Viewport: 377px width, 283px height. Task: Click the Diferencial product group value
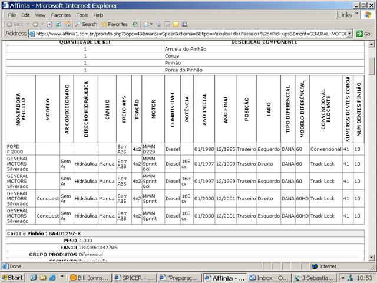(91, 254)
